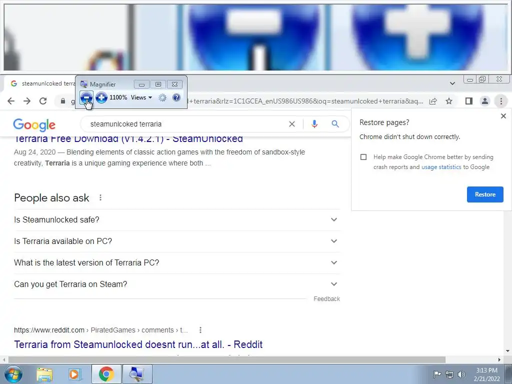Viewport: 512px width, 384px height.
Task: Click the address bar lock icon
Action: [63, 101]
